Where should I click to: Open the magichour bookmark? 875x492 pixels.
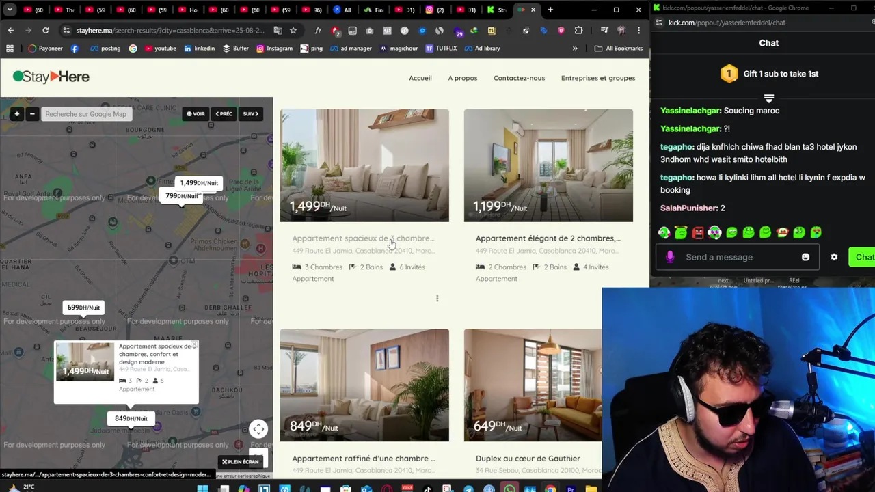[x=399, y=49]
